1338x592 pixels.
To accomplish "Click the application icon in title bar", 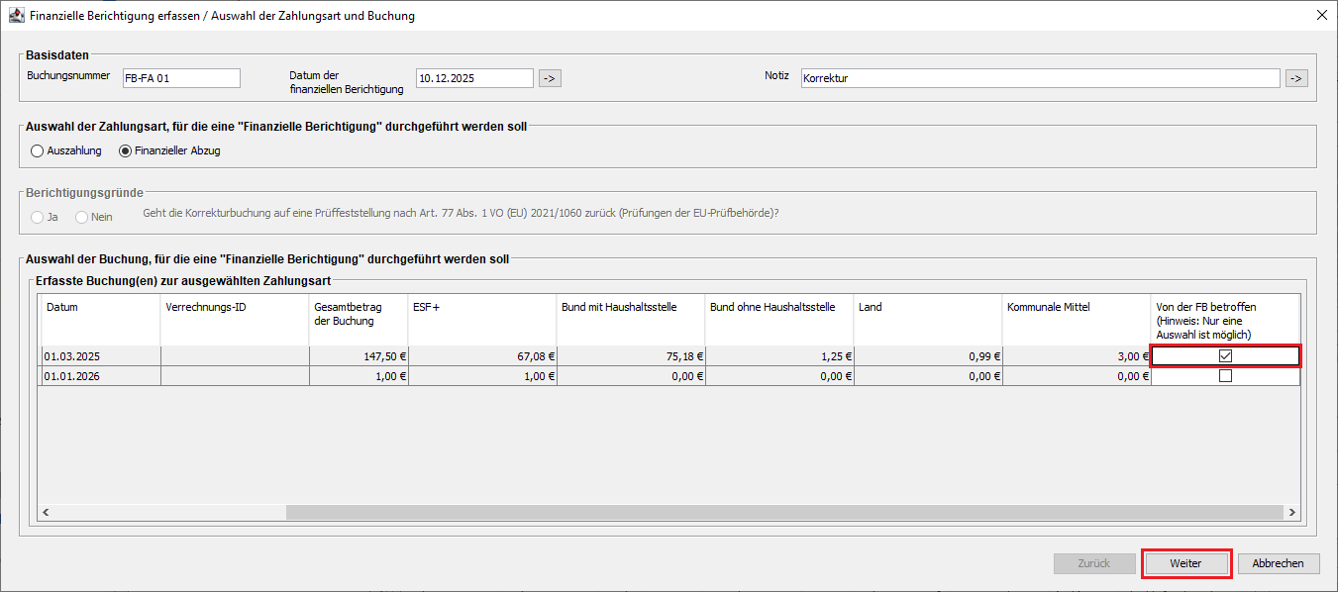I will click(16, 16).
